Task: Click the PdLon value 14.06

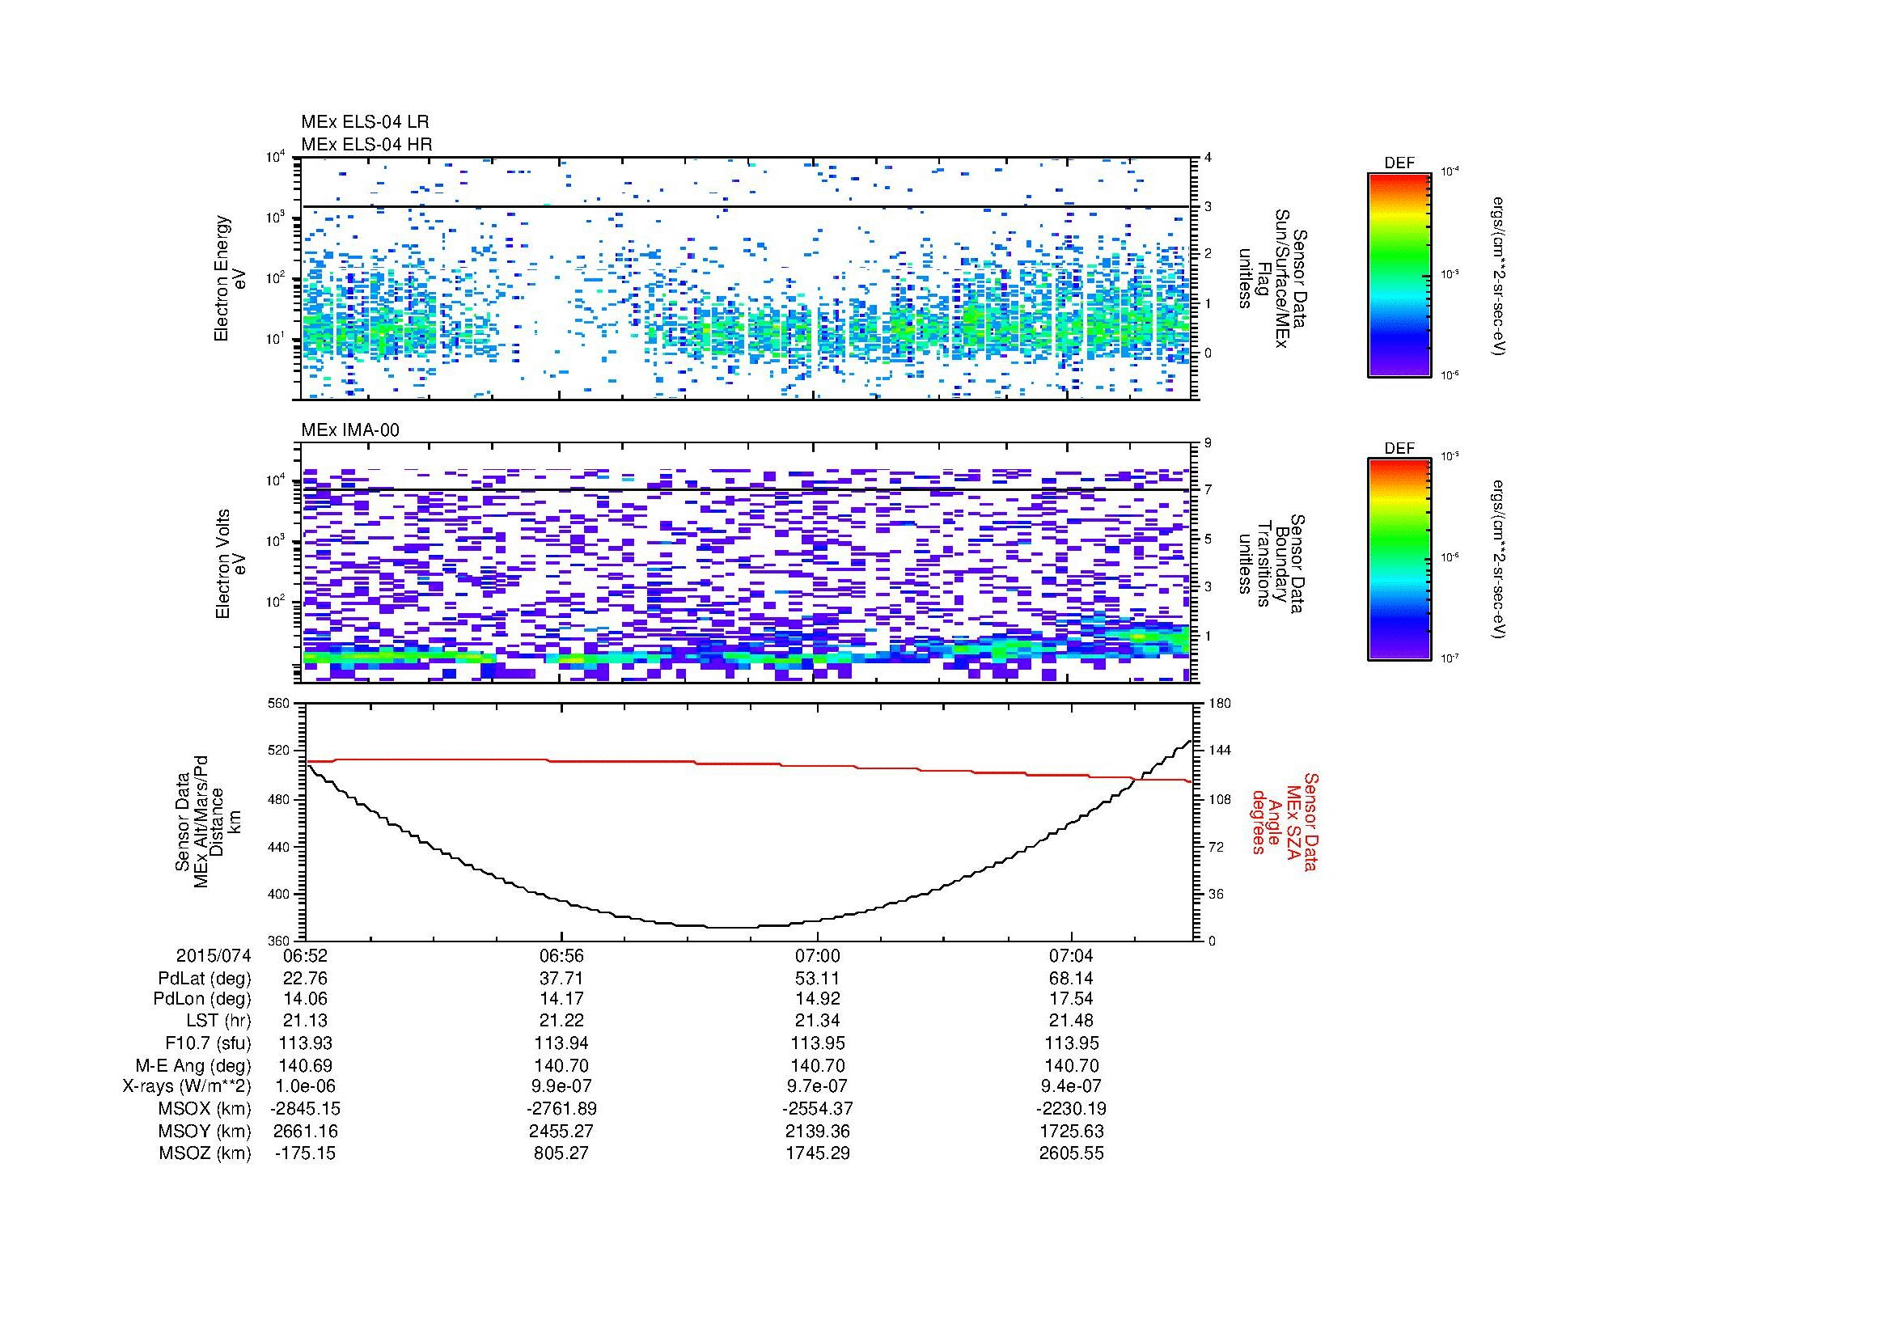Action: point(306,999)
